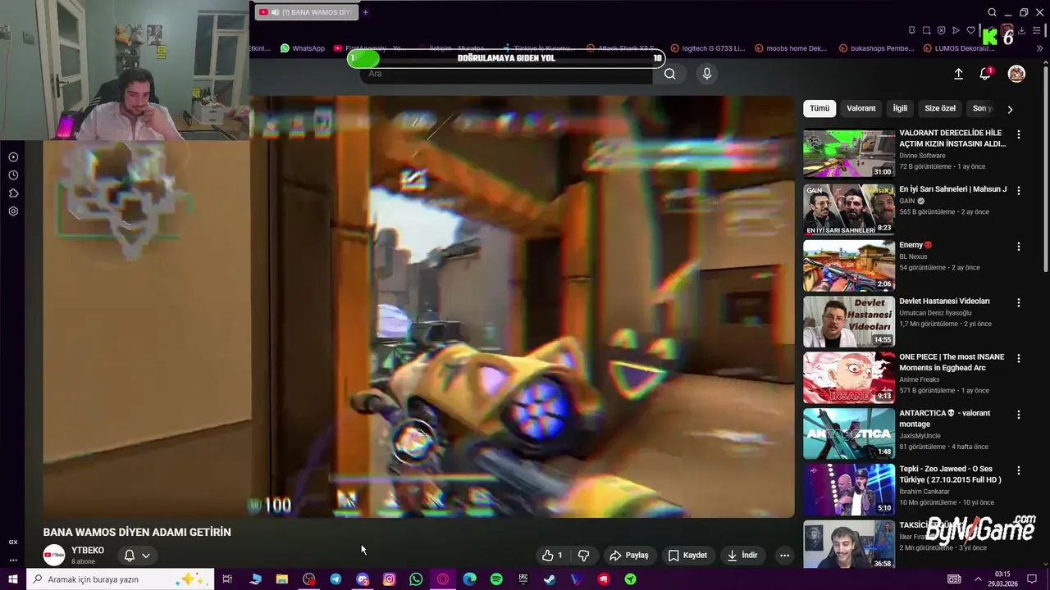This screenshot has width=1050, height=590.
Task: Click the Kaydet save button
Action: click(x=687, y=556)
